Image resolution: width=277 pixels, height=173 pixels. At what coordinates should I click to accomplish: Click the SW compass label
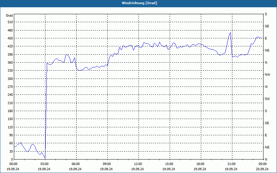point(267,99)
